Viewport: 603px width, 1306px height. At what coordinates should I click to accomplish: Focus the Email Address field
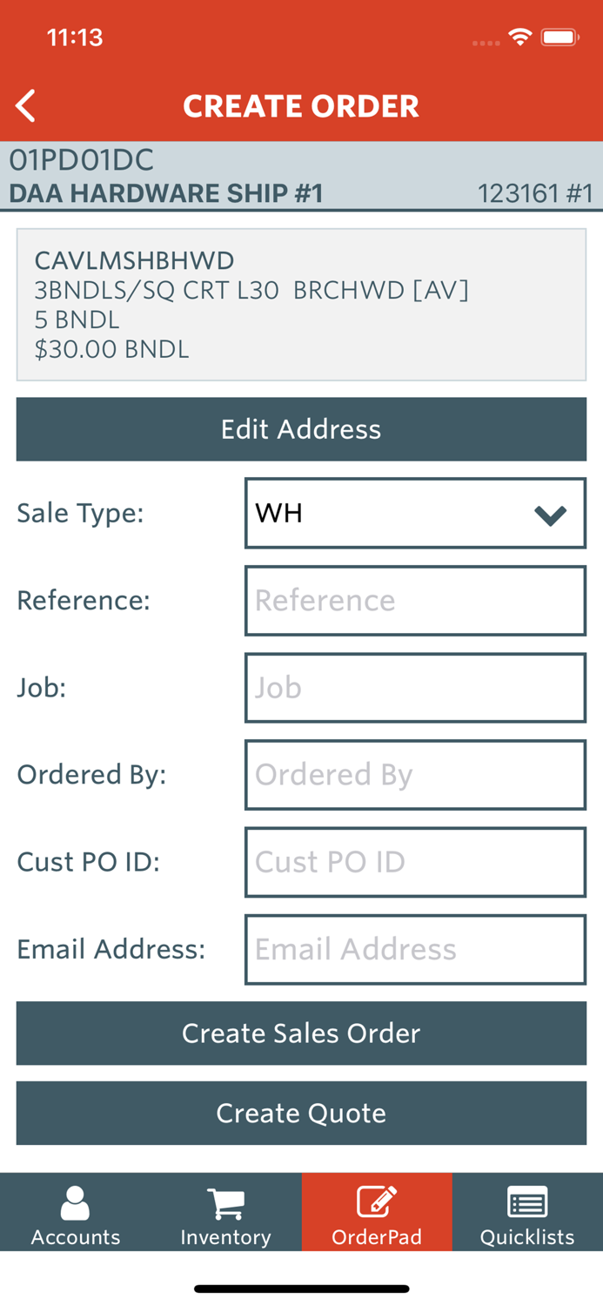click(415, 949)
